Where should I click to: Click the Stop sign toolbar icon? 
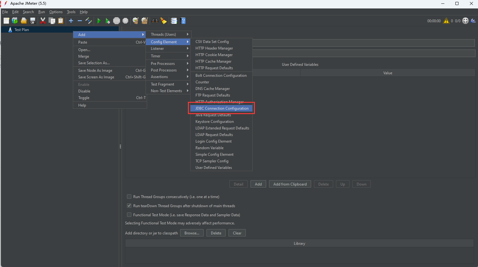click(x=117, y=21)
